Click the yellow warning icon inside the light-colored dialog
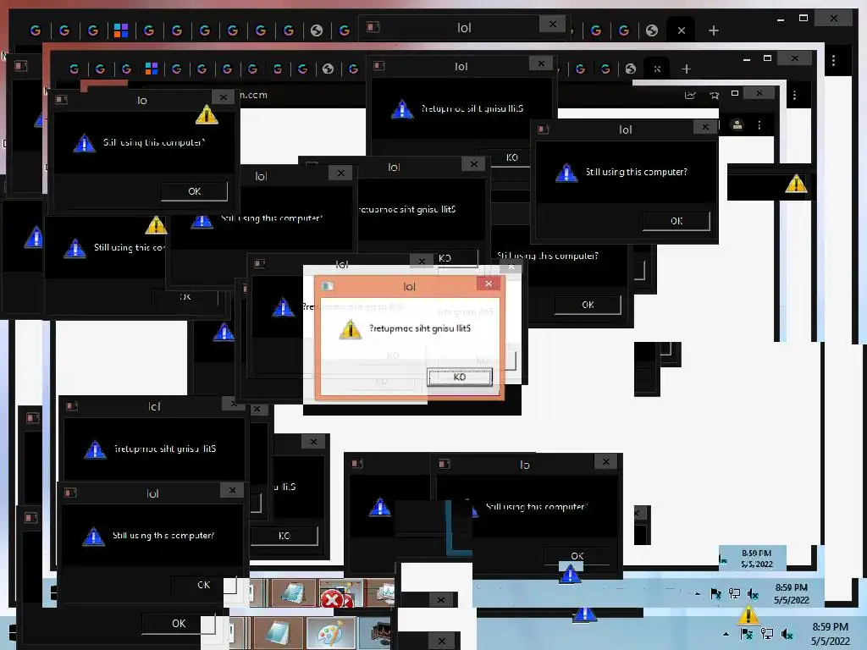 [350, 329]
